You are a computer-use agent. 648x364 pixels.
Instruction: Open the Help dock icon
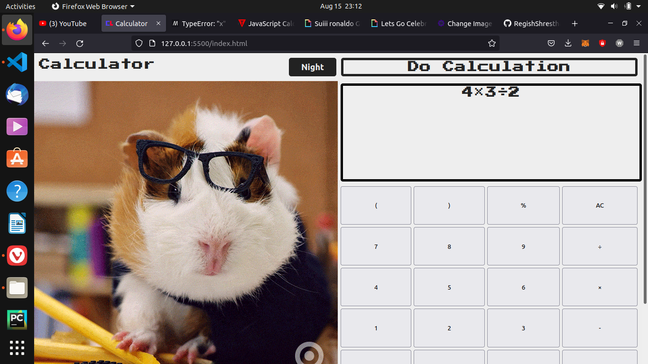point(17,191)
